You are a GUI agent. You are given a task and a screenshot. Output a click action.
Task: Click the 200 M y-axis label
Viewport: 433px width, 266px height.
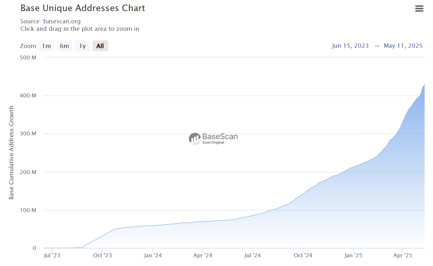pyautogui.click(x=29, y=172)
